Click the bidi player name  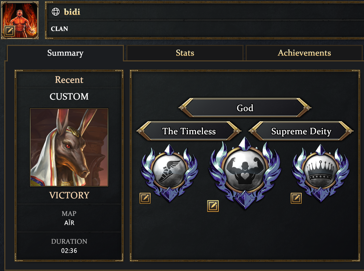(x=72, y=12)
